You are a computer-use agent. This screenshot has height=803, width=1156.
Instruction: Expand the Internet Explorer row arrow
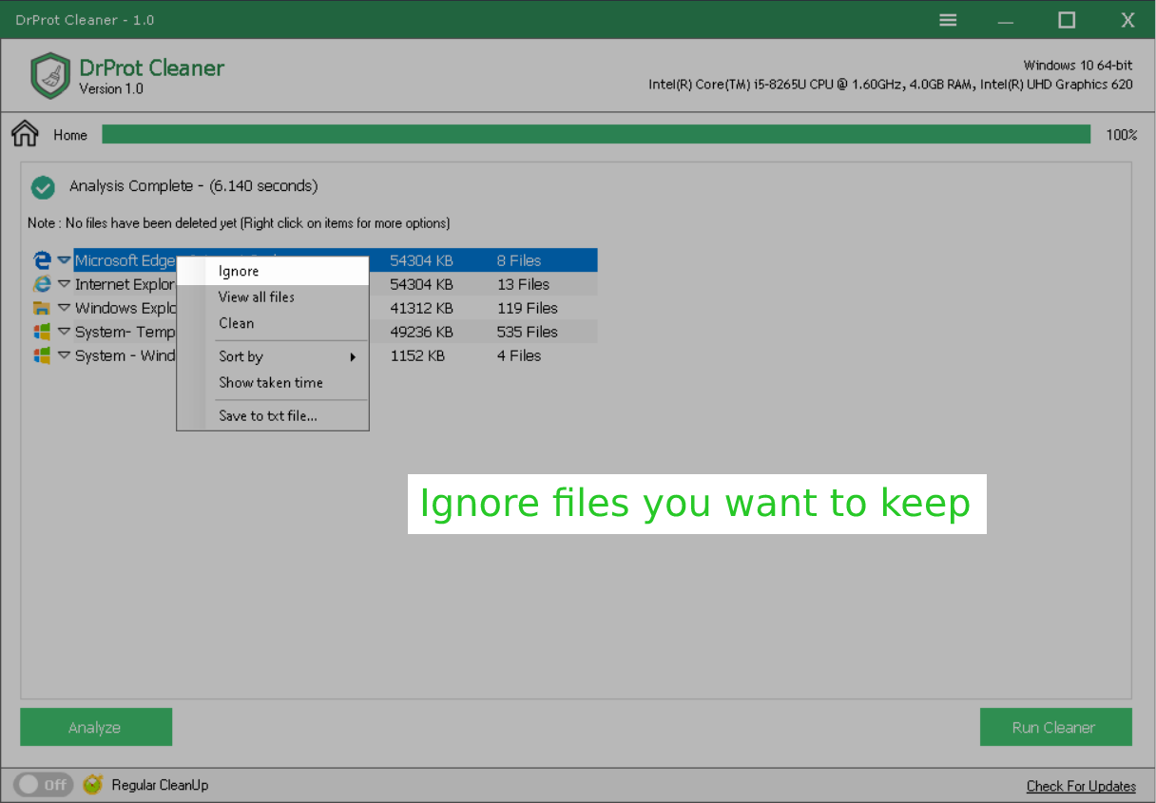point(64,283)
